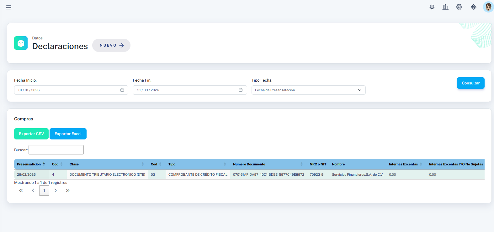Export table with Exportar CSV
The image size is (494, 232).
coord(31,134)
